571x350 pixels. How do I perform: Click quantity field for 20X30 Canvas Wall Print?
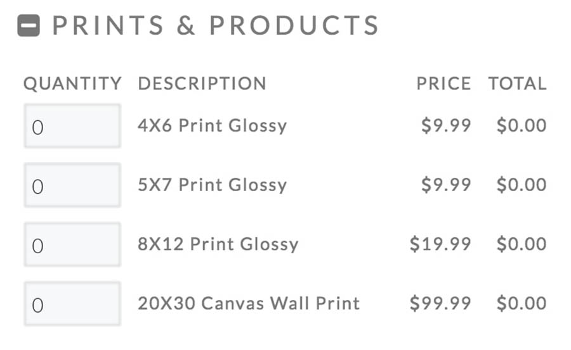click(72, 304)
